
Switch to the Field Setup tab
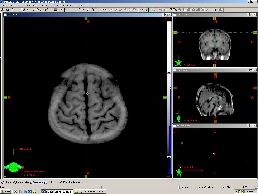click(54, 182)
